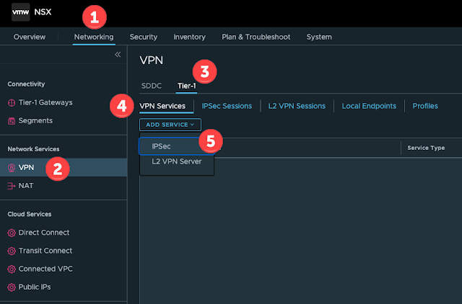Select the SDDC VPN tab

click(x=152, y=86)
